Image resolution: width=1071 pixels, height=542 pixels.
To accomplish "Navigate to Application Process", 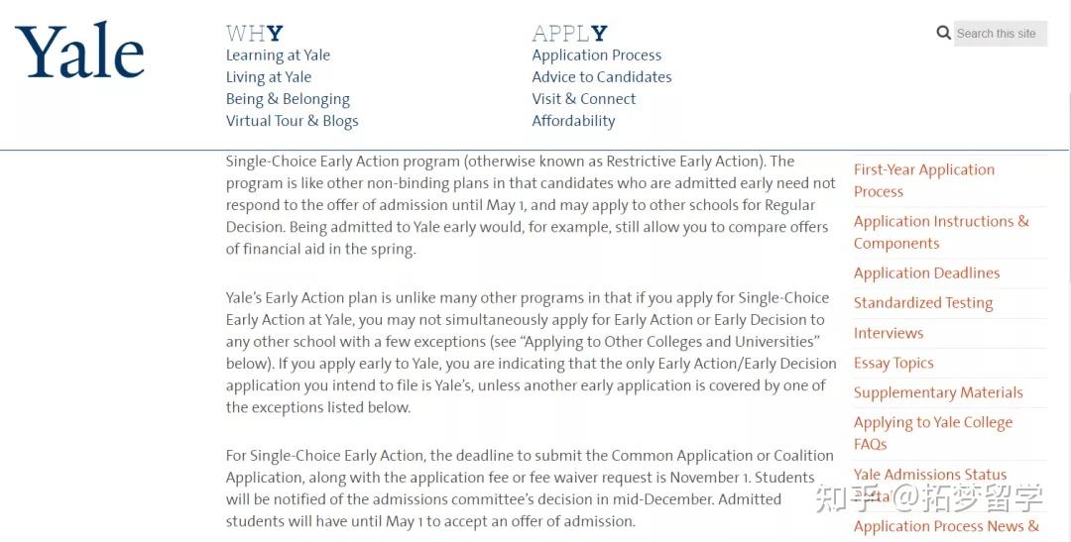I will (x=596, y=55).
